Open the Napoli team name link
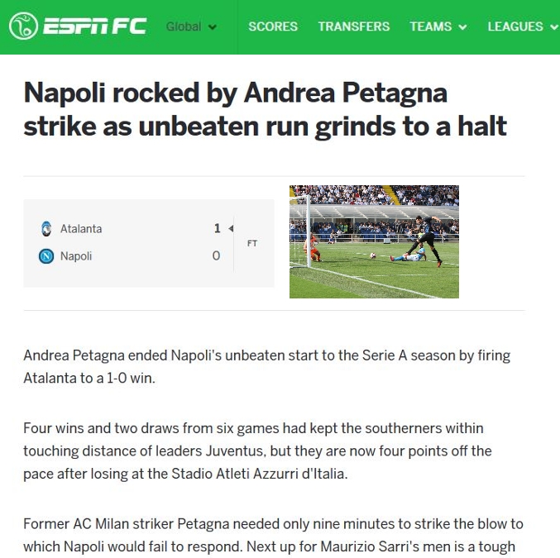This screenshot has width=560, height=558. pyautogui.click(x=76, y=256)
